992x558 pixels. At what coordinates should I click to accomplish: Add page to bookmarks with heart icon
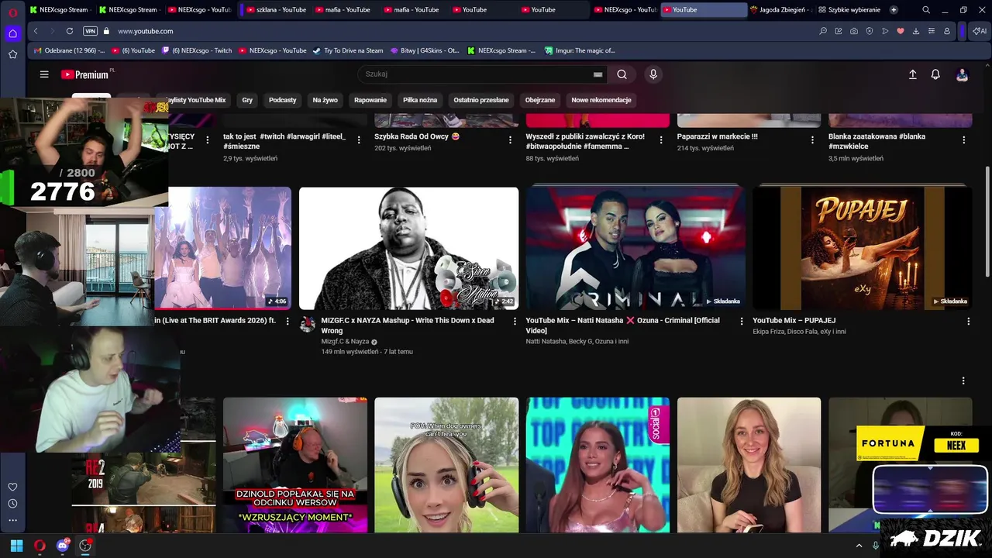click(x=901, y=31)
